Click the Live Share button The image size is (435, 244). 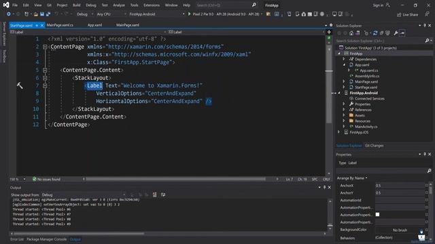(x=407, y=14)
